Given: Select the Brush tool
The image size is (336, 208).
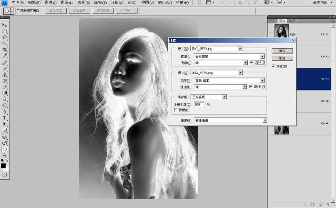Looking at the screenshot, I should tap(4, 69).
